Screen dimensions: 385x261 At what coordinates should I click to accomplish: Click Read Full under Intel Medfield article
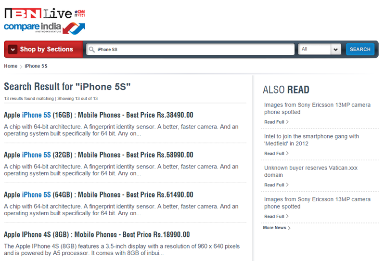coord(276,153)
